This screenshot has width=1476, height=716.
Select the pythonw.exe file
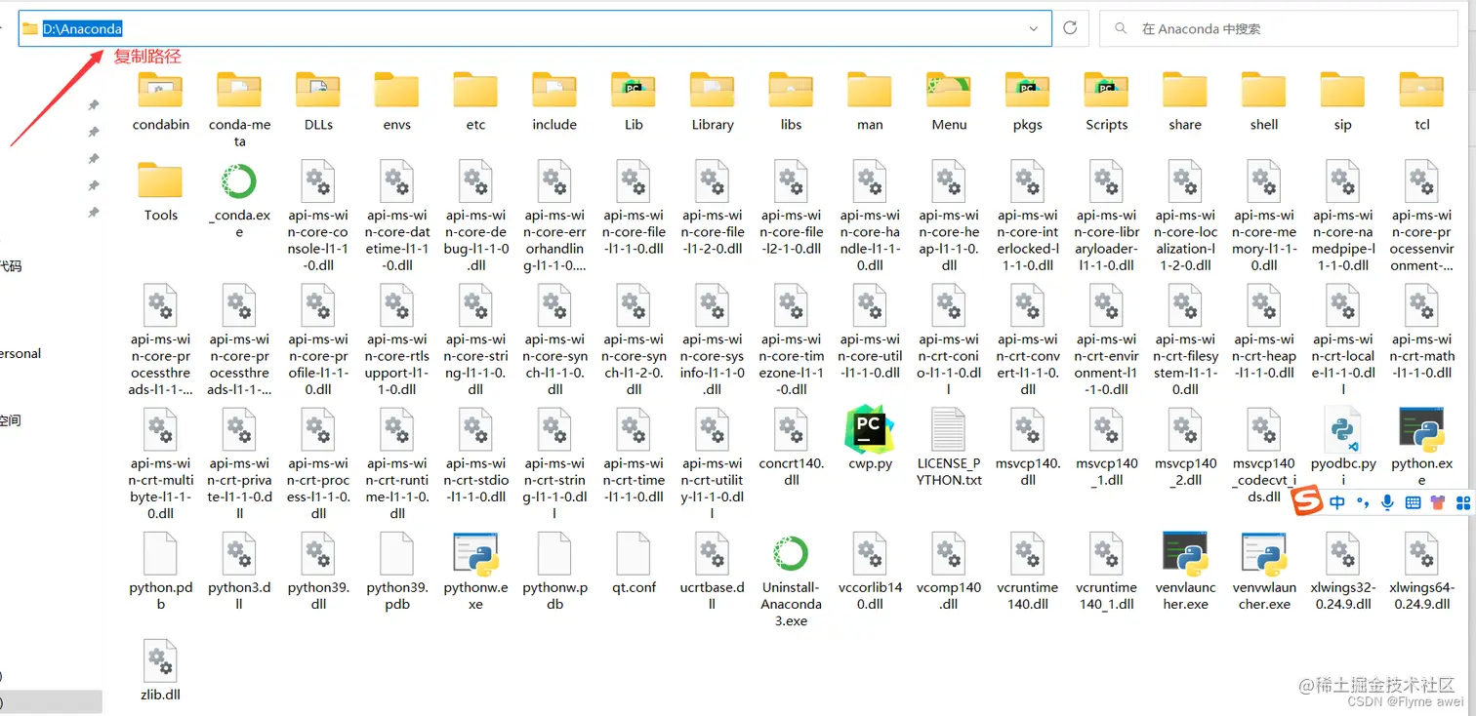coord(475,572)
